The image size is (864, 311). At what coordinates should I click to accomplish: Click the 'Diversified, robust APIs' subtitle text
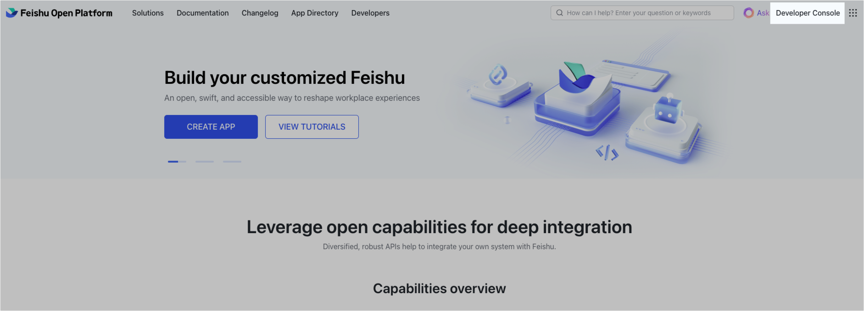pos(440,246)
